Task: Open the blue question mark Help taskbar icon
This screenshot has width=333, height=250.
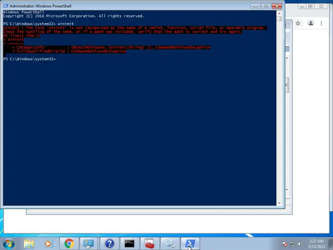Action: [x=109, y=243]
